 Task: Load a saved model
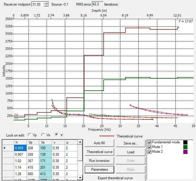(x=131, y=152)
